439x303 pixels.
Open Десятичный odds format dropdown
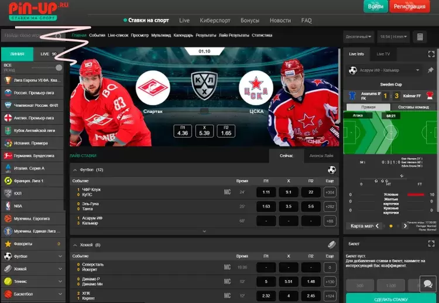click(359, 37)
